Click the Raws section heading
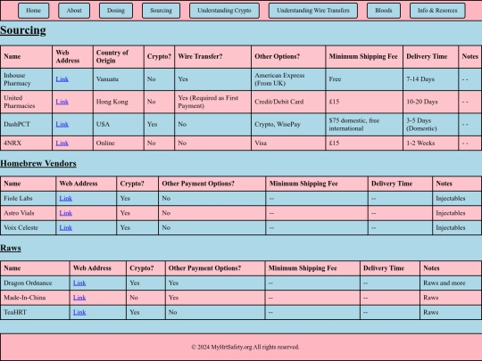This screenshot has width=482, height=361. pos(11,248)
